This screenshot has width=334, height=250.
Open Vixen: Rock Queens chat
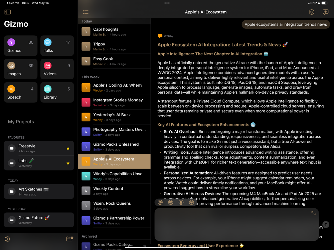[114, 206]
